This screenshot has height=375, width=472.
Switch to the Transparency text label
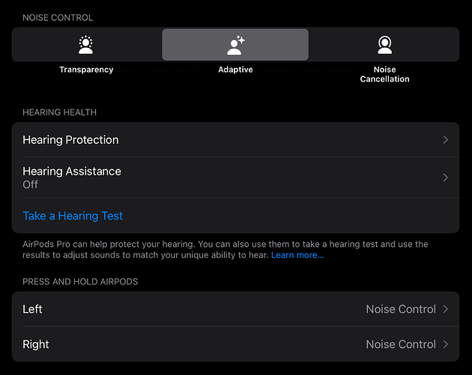(x=86, y=70)
